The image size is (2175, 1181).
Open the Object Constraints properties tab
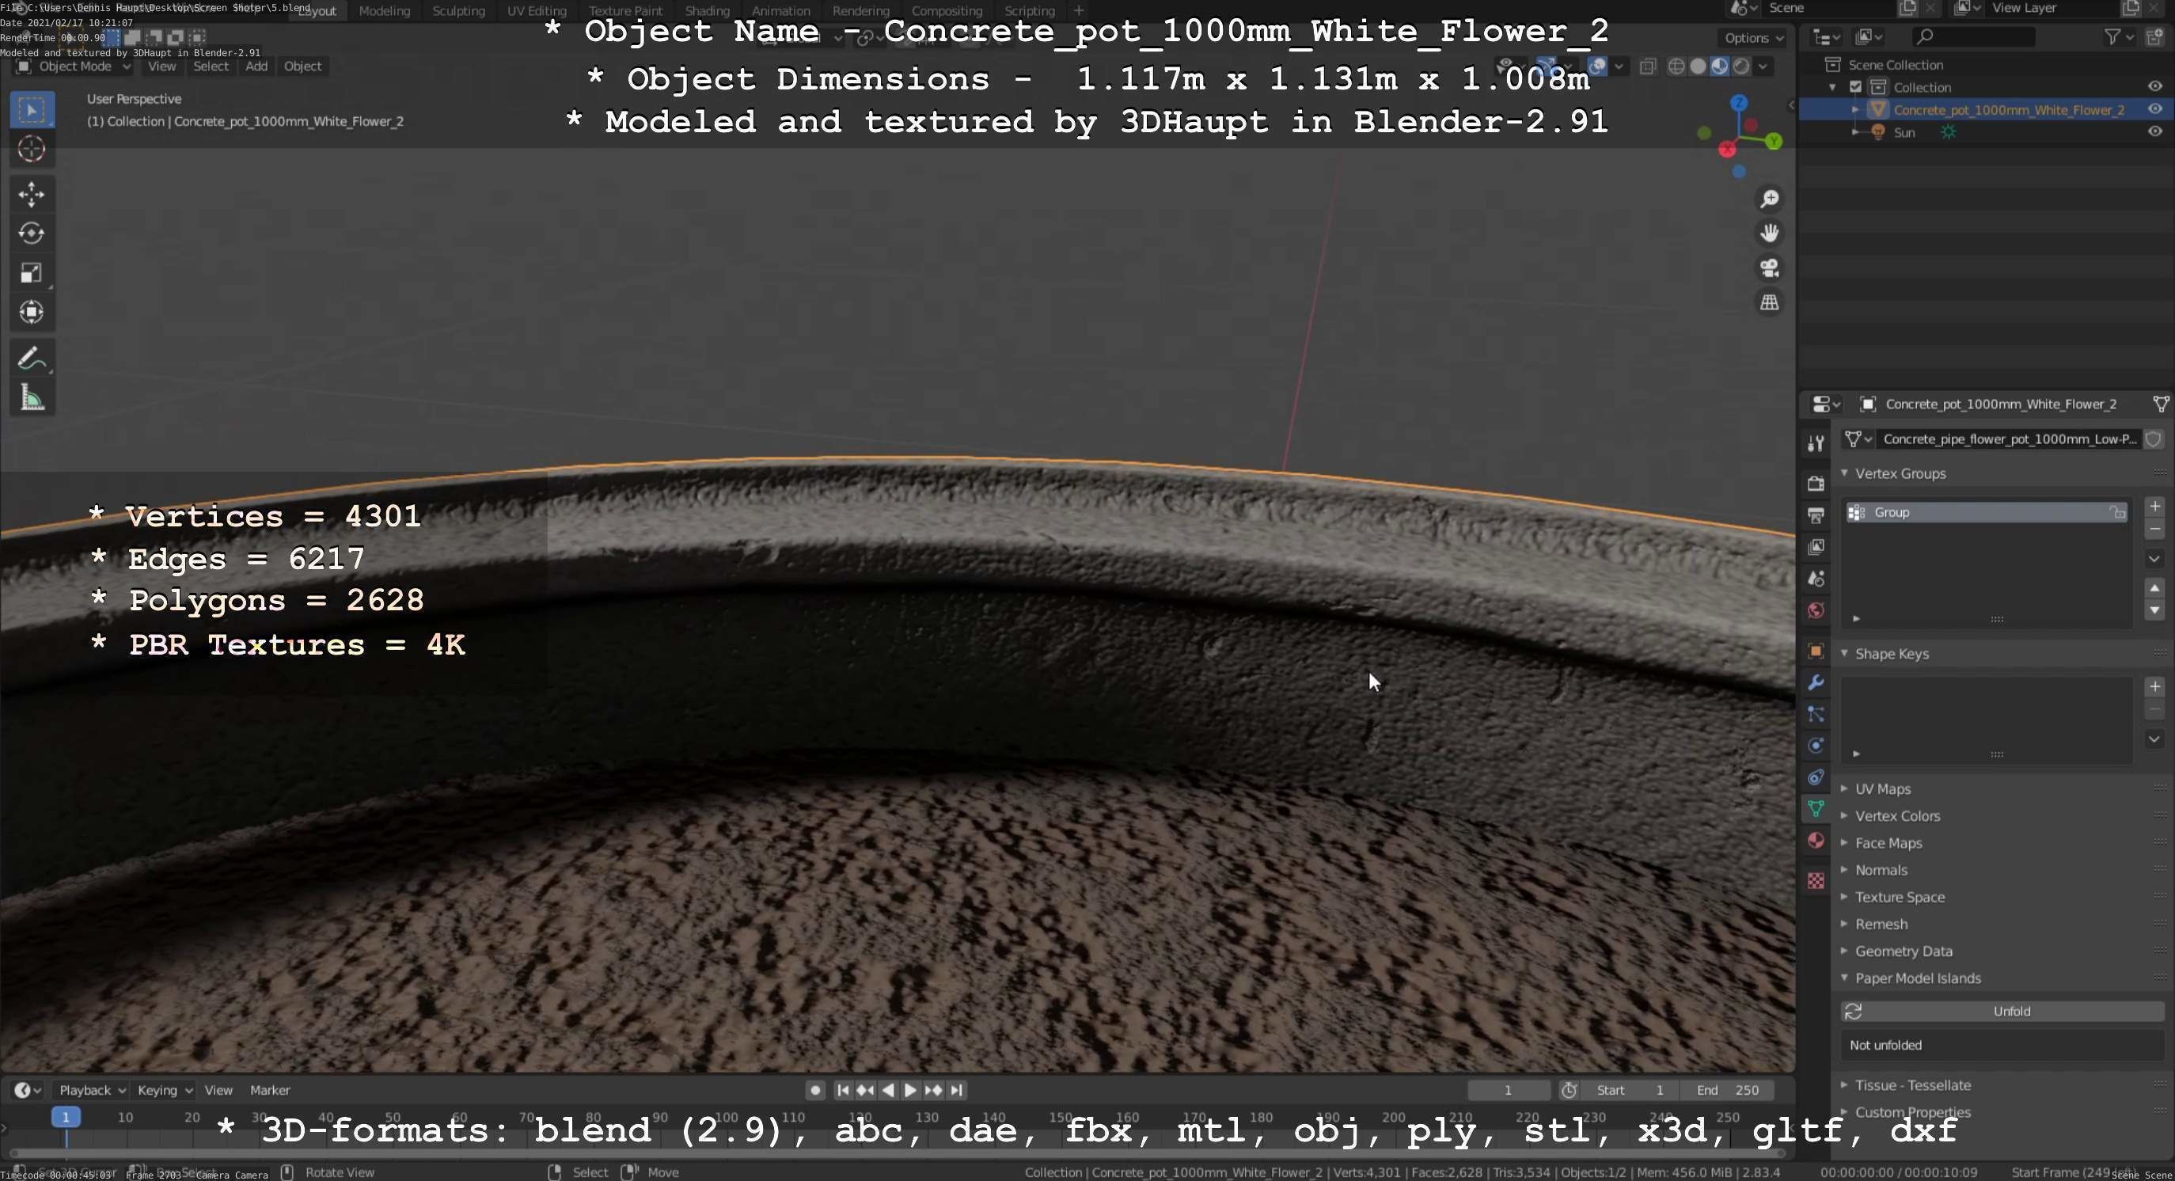pos(1816,777)
